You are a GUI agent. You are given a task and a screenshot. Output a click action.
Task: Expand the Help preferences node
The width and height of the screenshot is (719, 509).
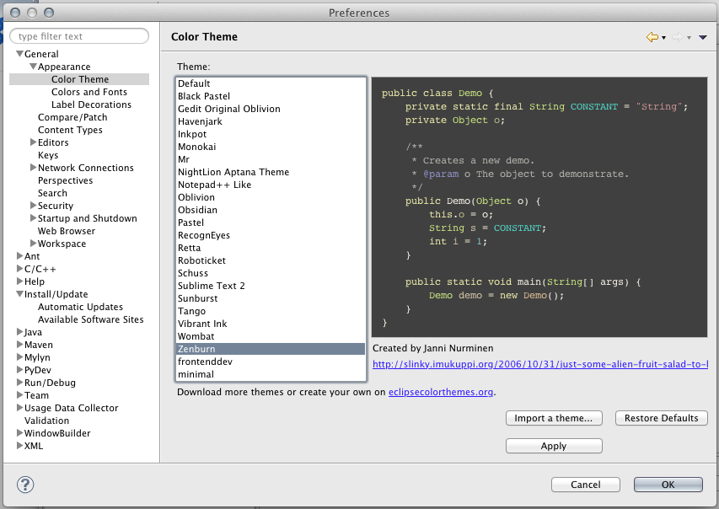(19, 281)
